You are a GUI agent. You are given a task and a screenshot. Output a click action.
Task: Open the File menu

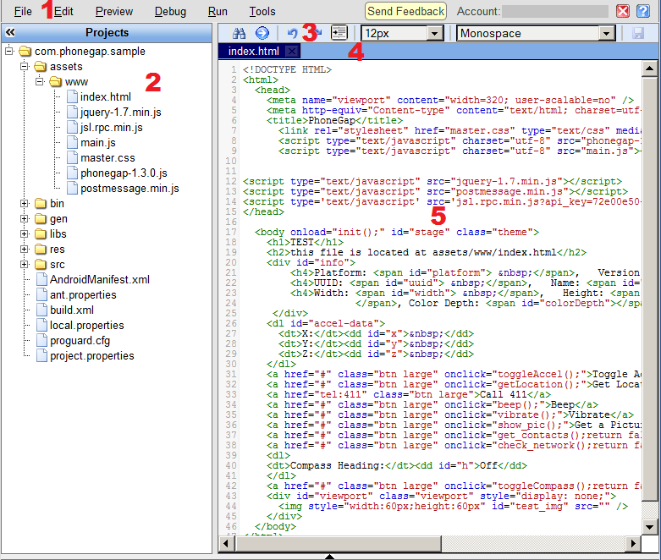click(23, 11)
